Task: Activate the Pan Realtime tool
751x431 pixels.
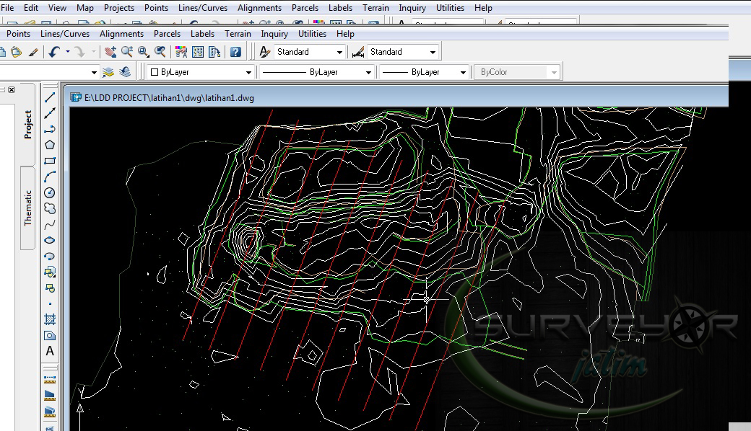Action: [x=110, y=51]
